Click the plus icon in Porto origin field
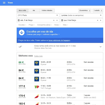105x105 pixels. click(x=57, y=15)
